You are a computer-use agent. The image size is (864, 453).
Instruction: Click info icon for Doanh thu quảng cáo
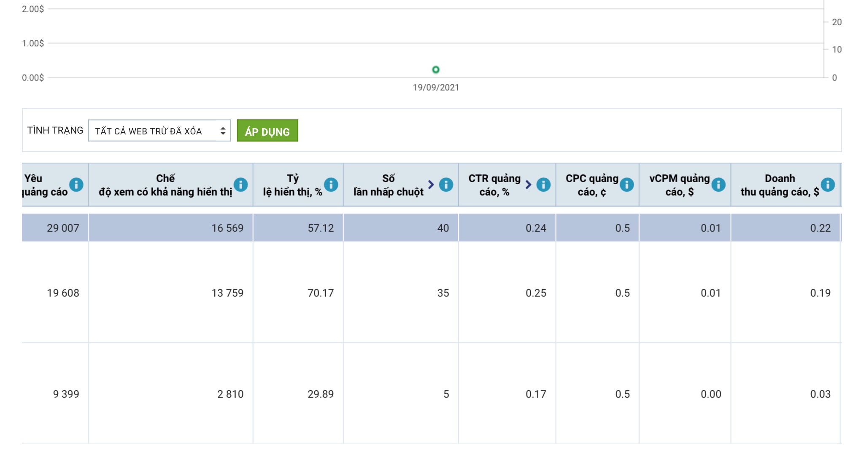[x=828, y=185]
